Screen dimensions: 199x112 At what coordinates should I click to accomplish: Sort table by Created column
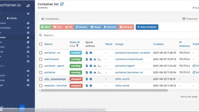click(x=158, y=44)
